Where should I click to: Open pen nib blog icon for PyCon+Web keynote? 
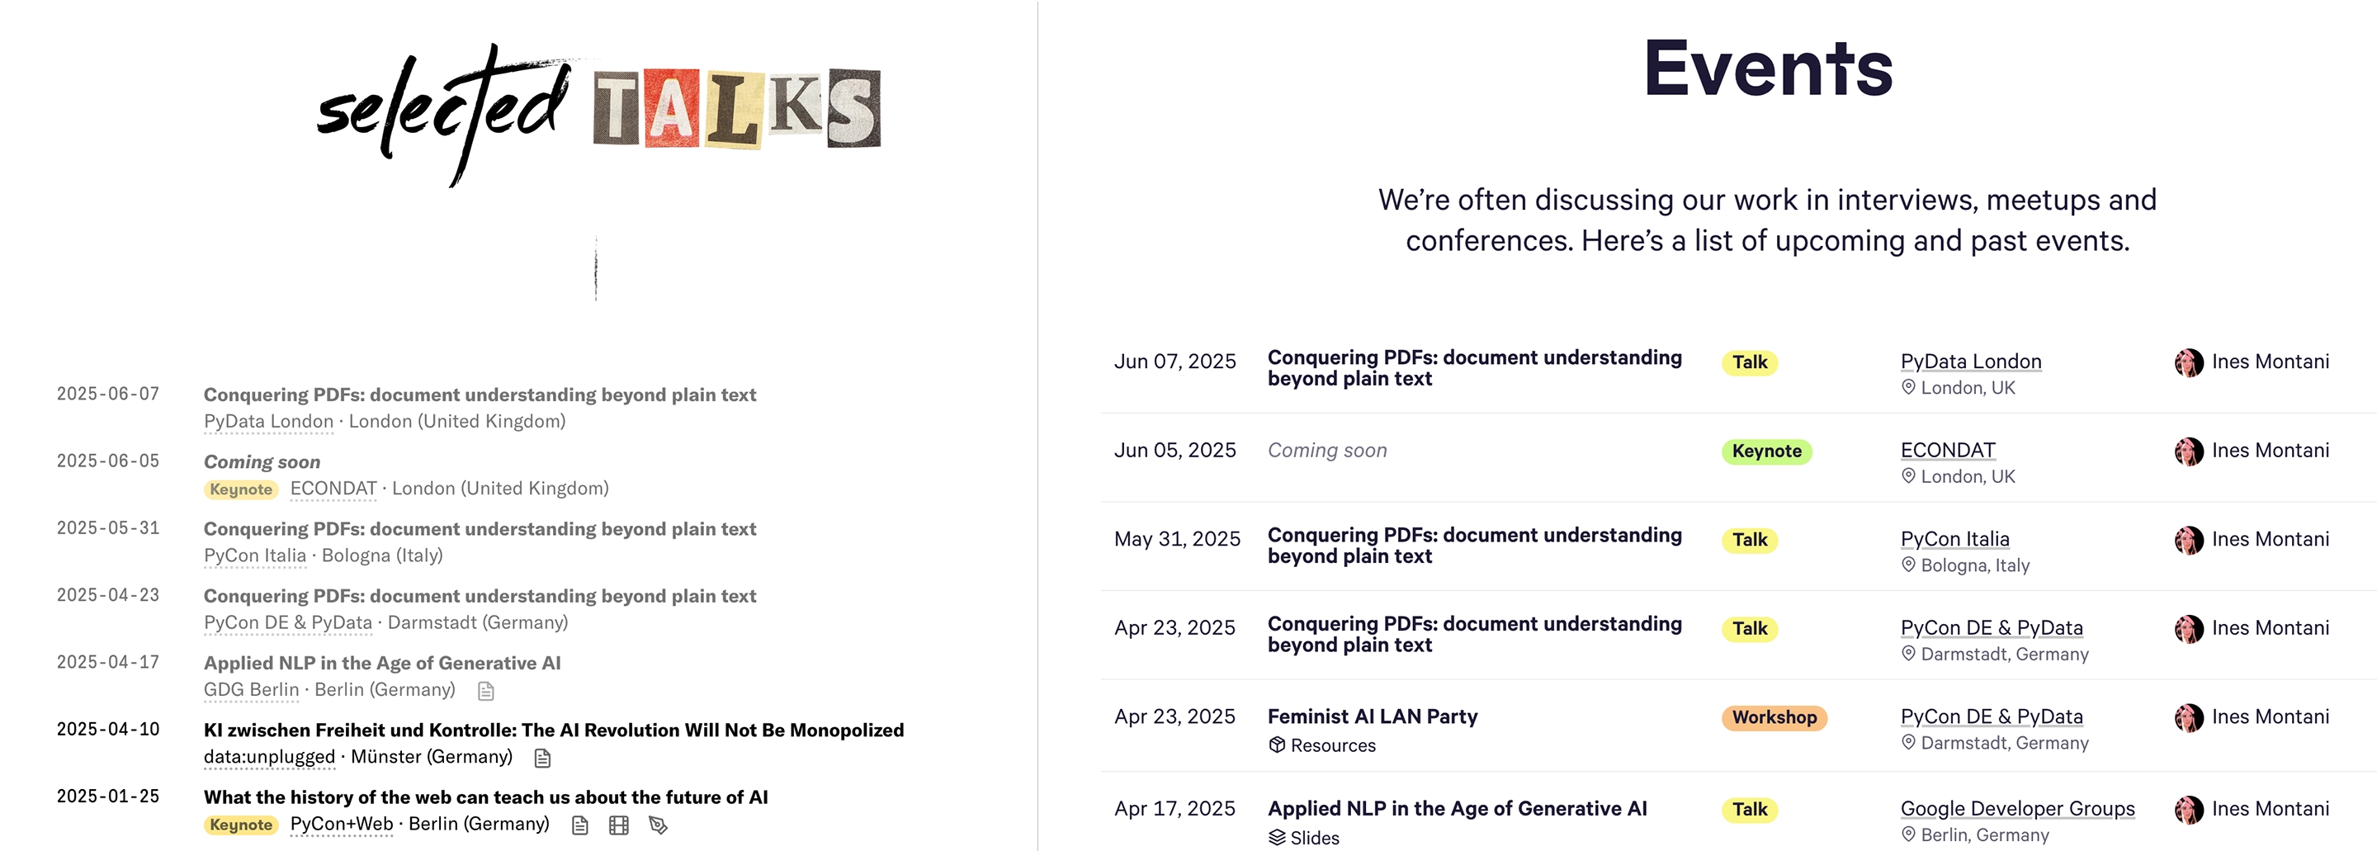[658, 825]
